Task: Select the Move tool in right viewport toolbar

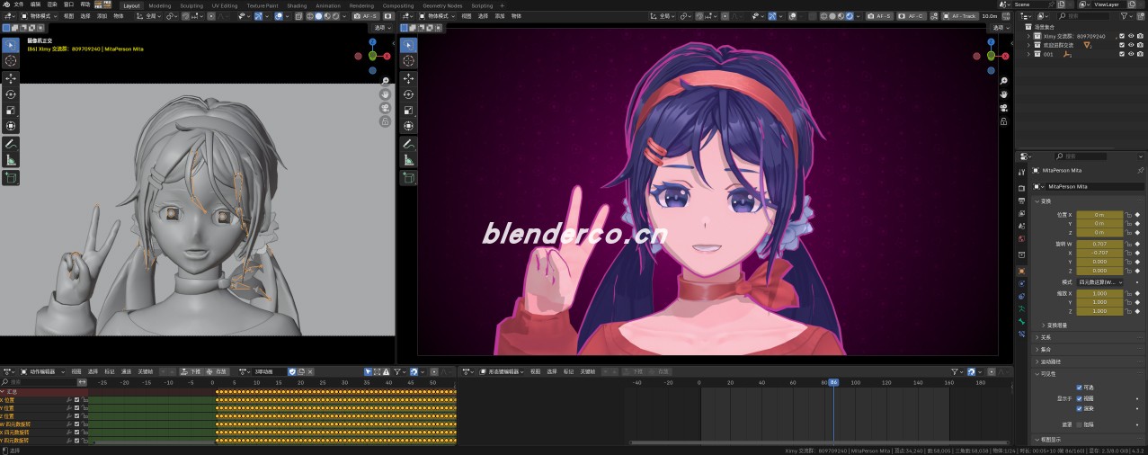Action: click(x=408, y=78)
